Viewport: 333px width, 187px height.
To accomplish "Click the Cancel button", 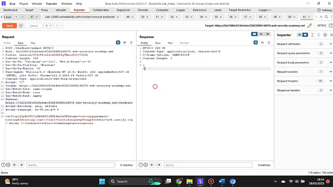I will (x=34, y=26).
